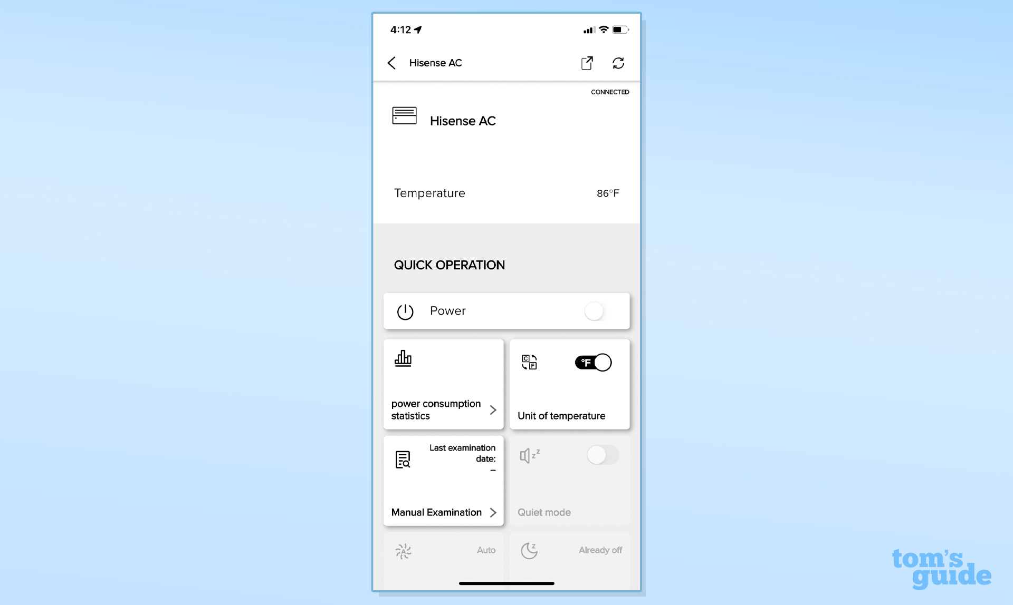Tap the sleep/night mode moon icon

pyautogui.click(x=529, y=550)
